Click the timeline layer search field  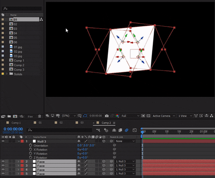(60, 130)
